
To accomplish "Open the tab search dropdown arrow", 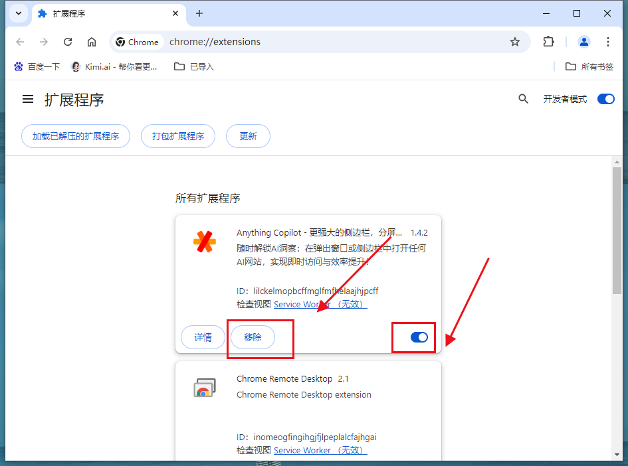I will point(19,13).
